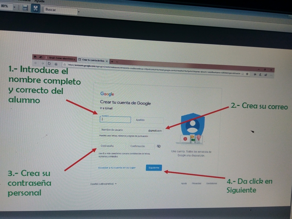Open the browser more options ellipsis menu
The height and width of the screenshot is (219, 292).
pos(271,75)
